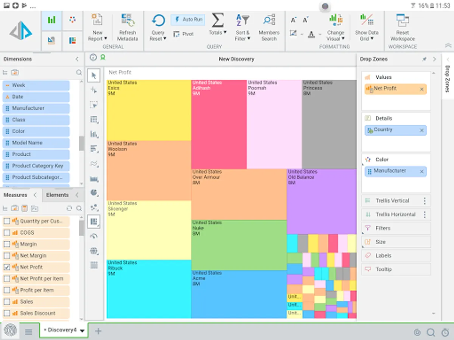Open the Labels drop zone
This screenshot has width=454, height=340.
(x=396, y=256)
